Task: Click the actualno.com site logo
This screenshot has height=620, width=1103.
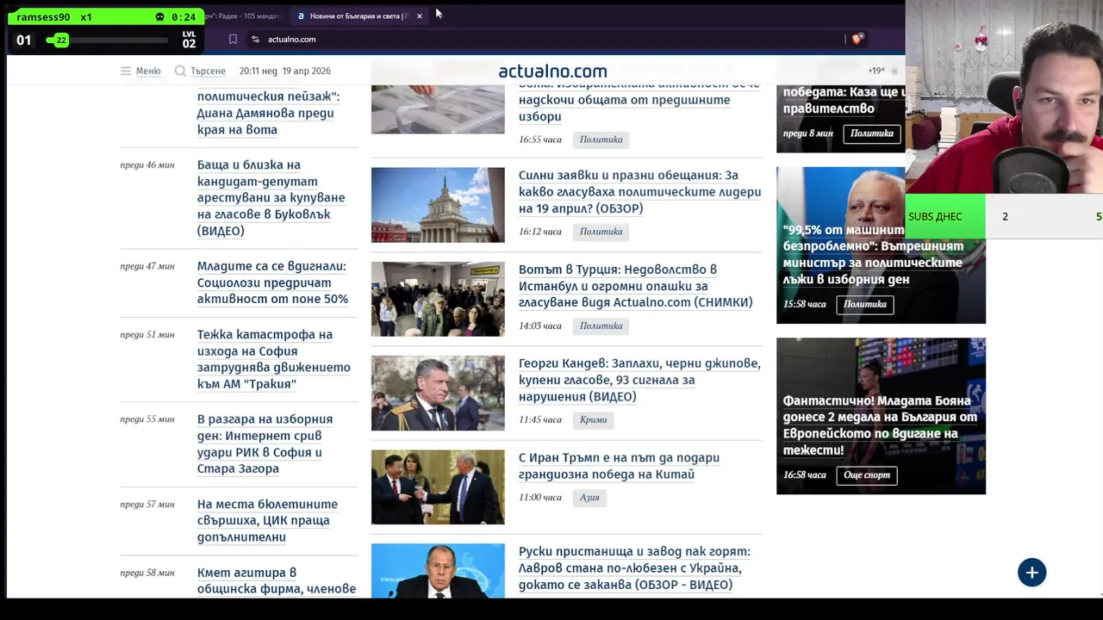Action: pyautogui.click(x=552, y=71)
